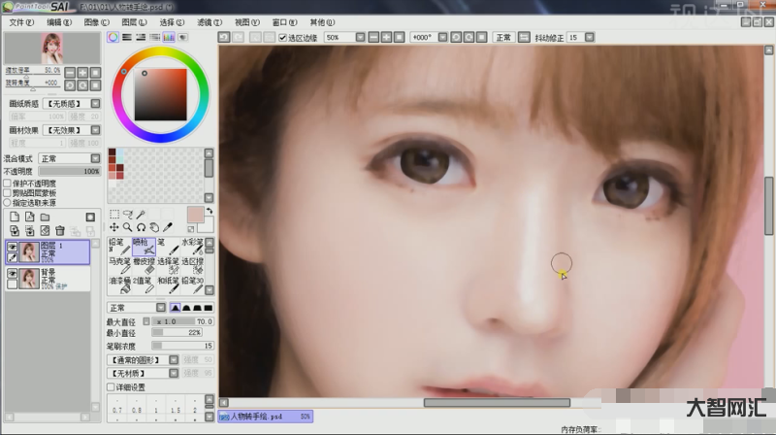Click the 正常 button in top toolbar

click(x=503, y=37)
